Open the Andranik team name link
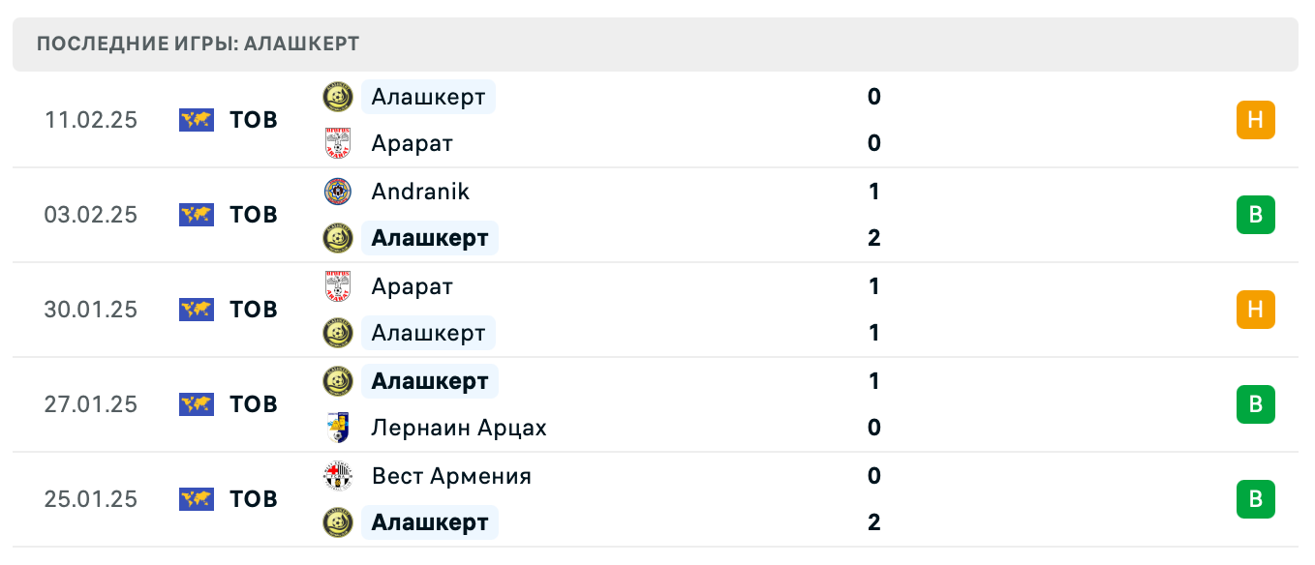 tap(419, 192)
